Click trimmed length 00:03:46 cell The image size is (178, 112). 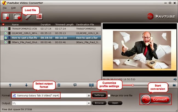[x=61, y=42]
